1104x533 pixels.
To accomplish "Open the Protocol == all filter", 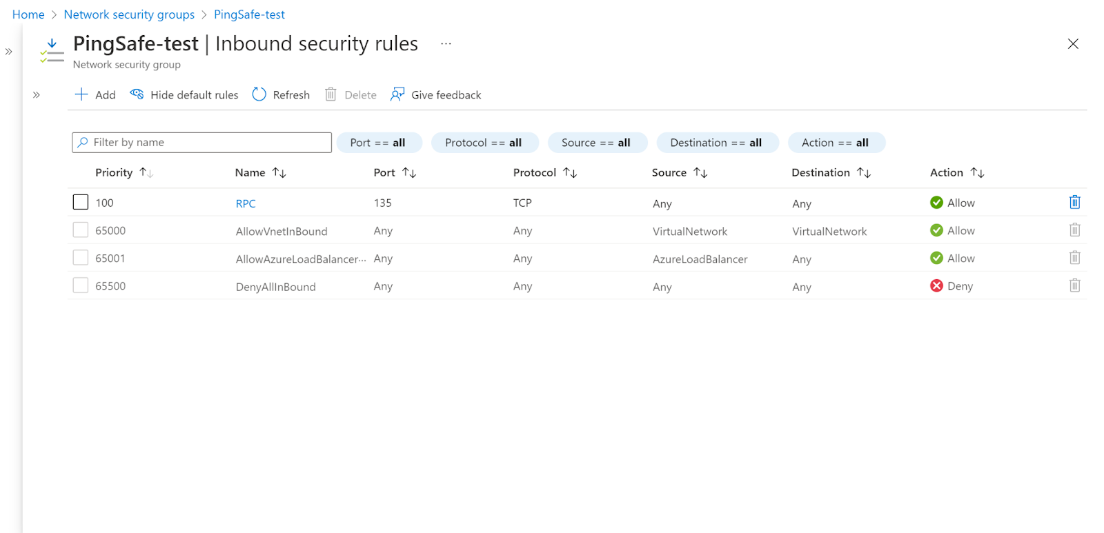I will click(484, 143).
